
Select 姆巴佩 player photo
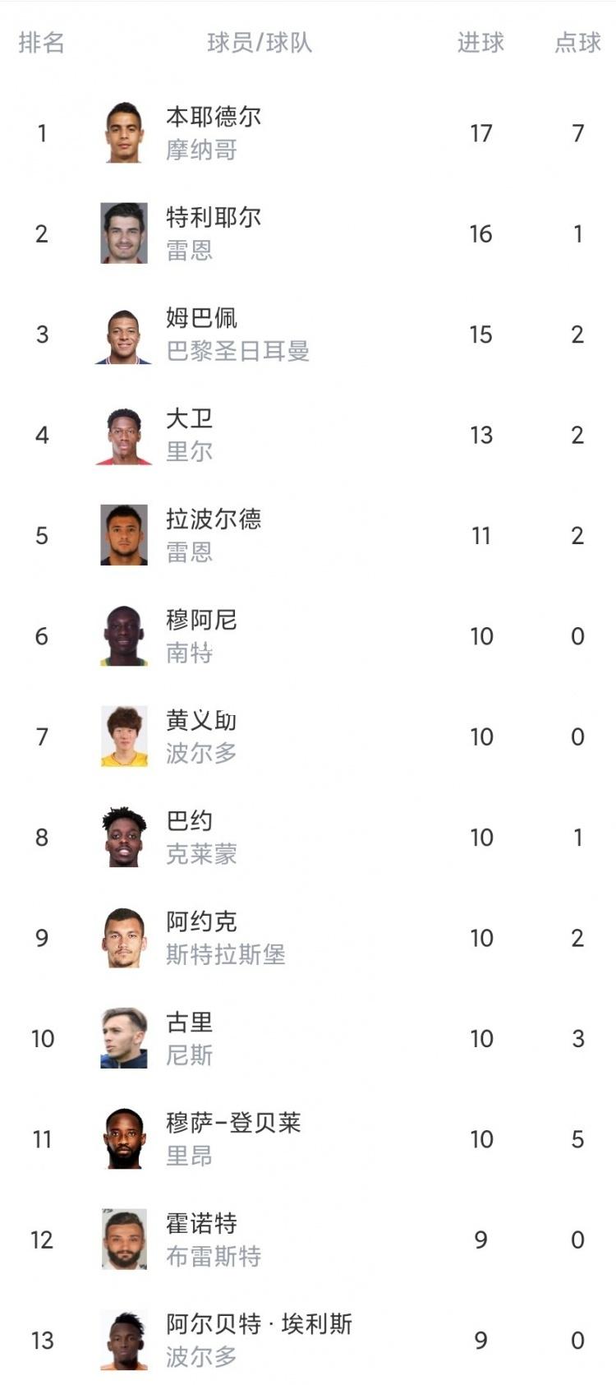click(x=124, y=334)
